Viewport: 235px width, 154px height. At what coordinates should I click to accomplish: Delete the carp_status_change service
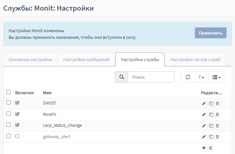click(217, 126)
